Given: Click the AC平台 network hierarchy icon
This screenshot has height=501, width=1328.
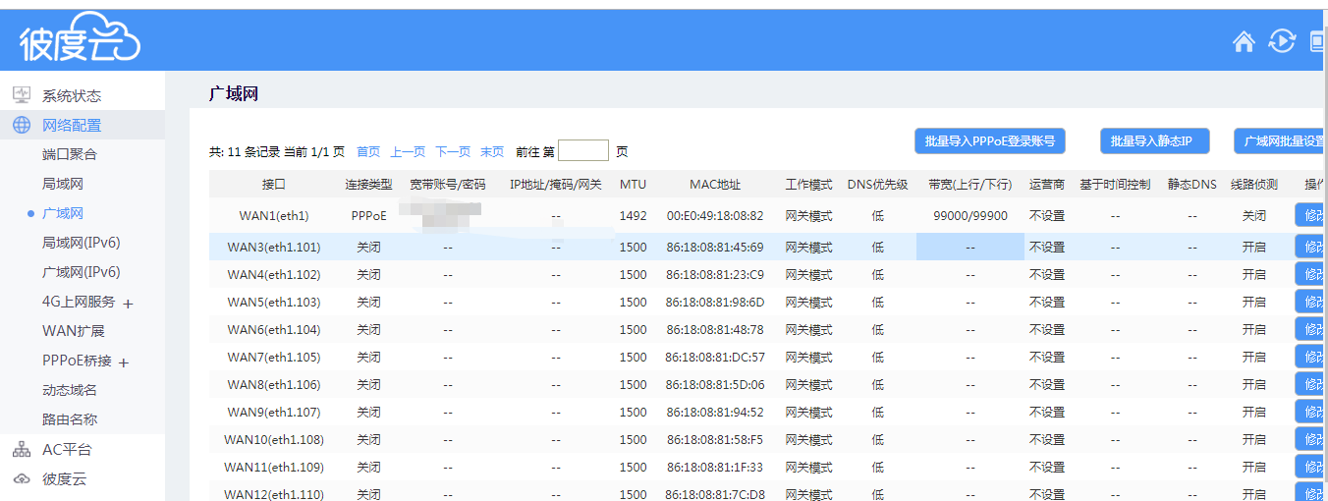Looking at the screenshot, I should [22, 450].
